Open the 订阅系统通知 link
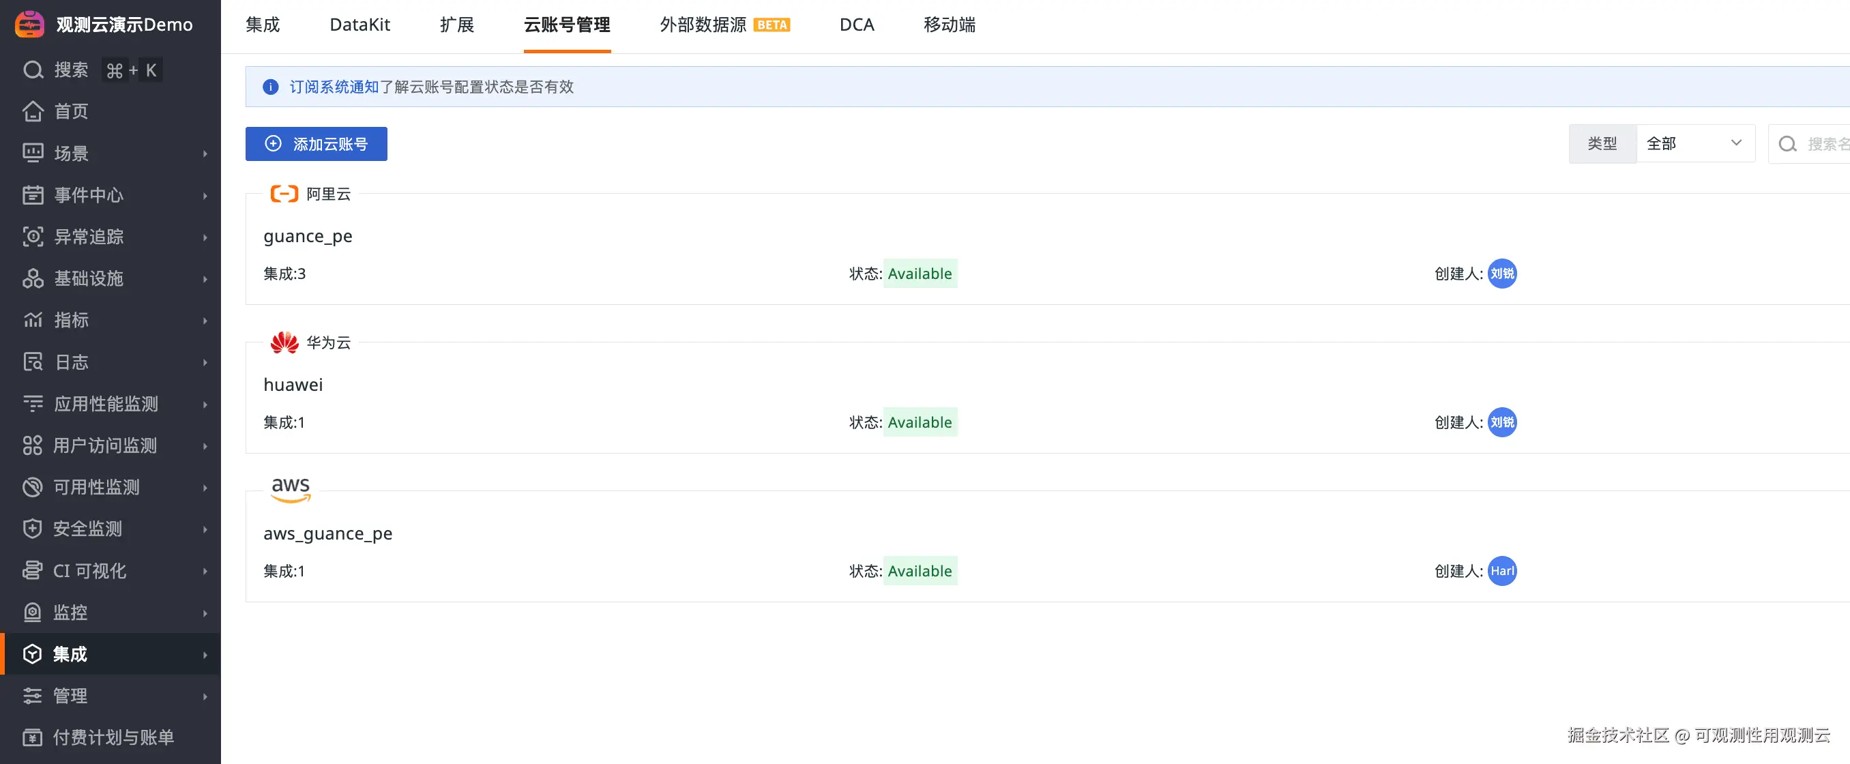1850x764 pixels. (334, 87)
